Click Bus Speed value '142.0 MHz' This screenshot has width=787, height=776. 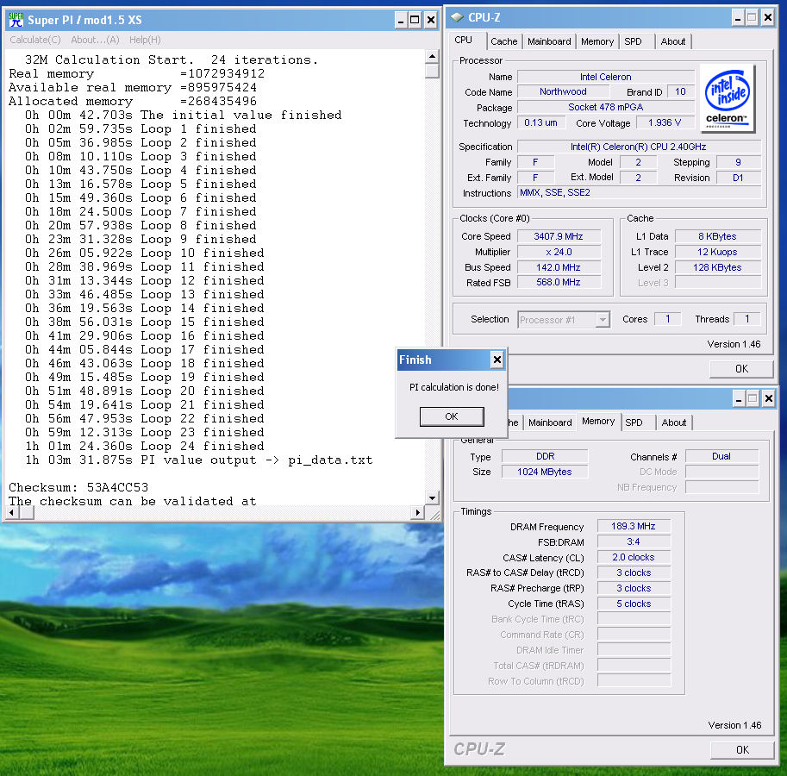(559, 267)
